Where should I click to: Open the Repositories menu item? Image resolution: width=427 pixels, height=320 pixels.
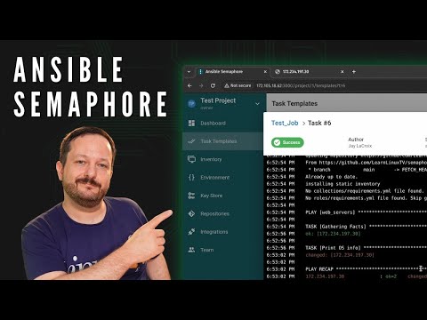point(222,213)
